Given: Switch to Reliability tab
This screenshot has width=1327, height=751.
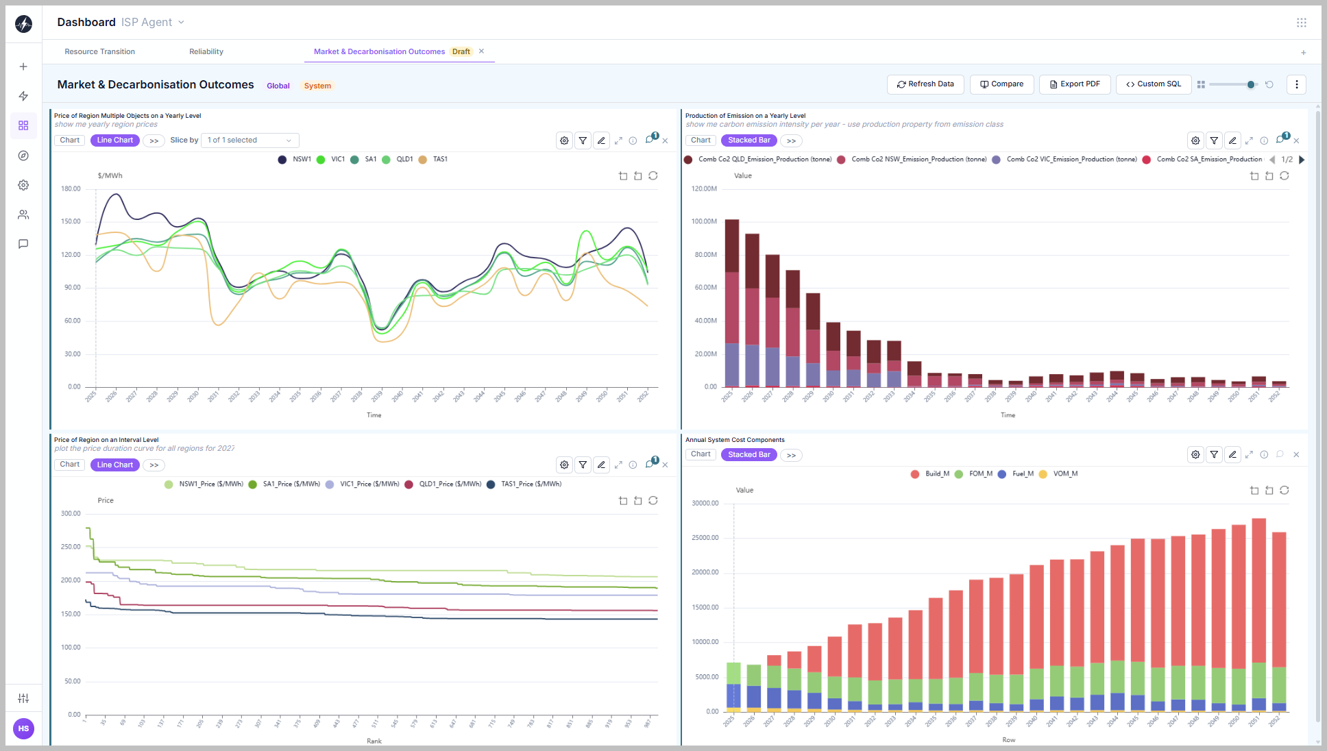Looking at the screenshot, I should pos(206,51).
